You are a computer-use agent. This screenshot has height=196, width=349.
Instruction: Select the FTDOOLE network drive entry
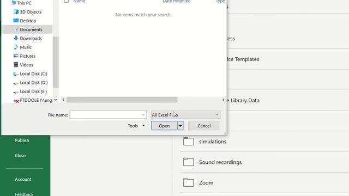point(35,100)
